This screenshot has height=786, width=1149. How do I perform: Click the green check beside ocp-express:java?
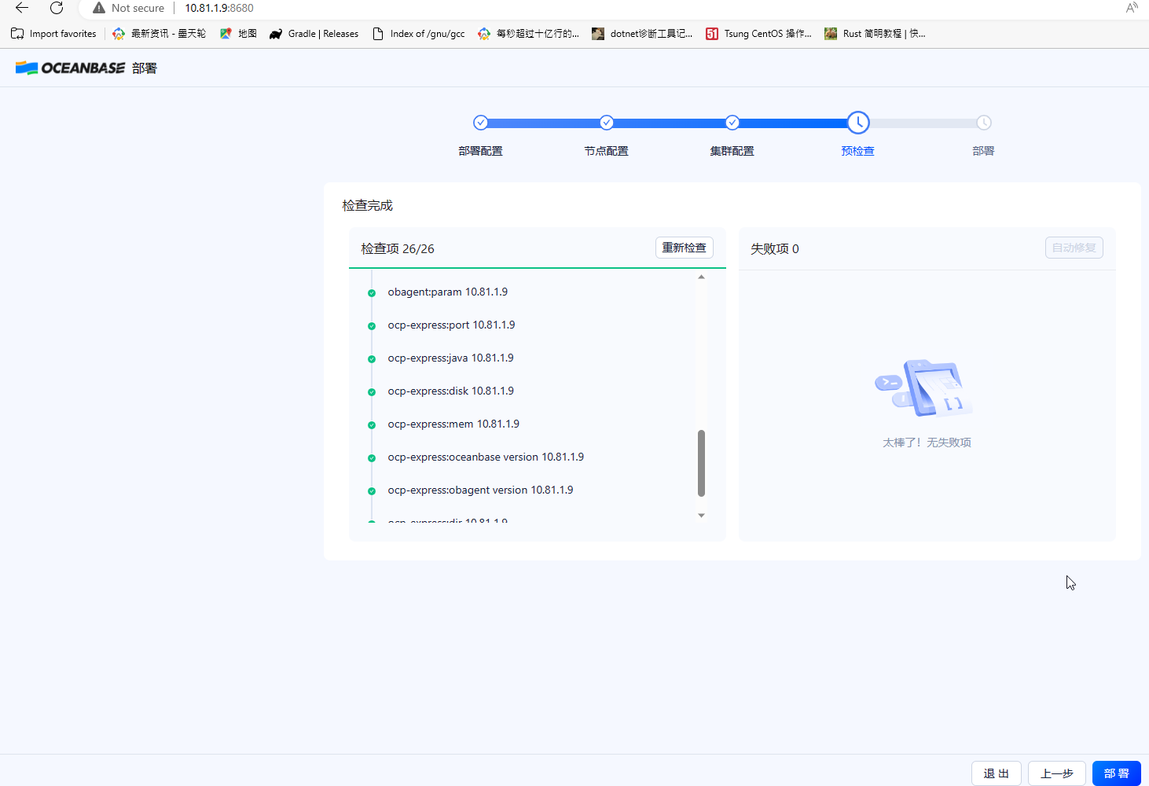point(371,358)
